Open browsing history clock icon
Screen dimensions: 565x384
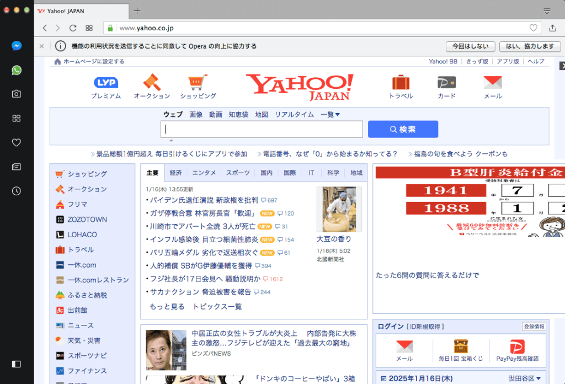pyautogui.click(x=17, y=191)
